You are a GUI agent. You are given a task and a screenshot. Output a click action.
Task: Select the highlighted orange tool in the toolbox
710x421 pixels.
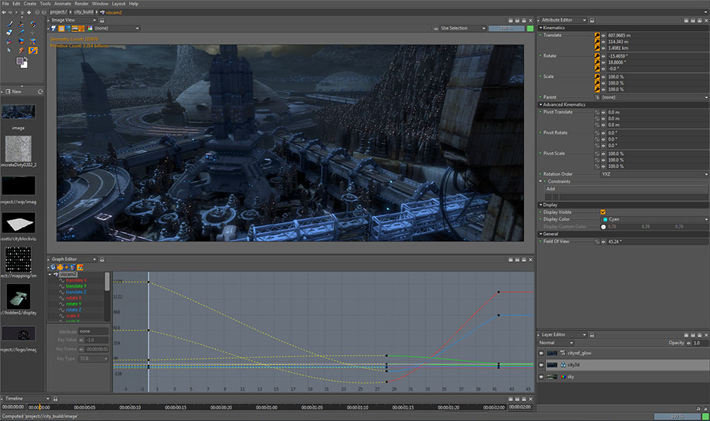(33, 50)
